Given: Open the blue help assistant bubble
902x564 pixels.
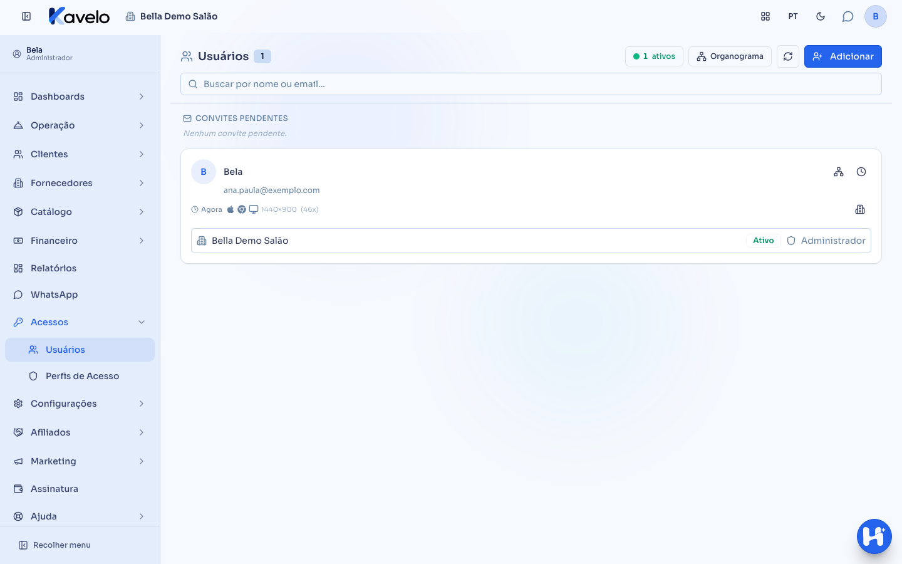Looking at the screenshot, I should 874,536.
